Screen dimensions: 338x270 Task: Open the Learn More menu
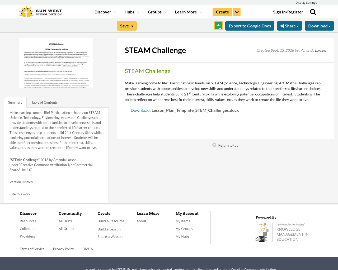(x=186, y=11)
